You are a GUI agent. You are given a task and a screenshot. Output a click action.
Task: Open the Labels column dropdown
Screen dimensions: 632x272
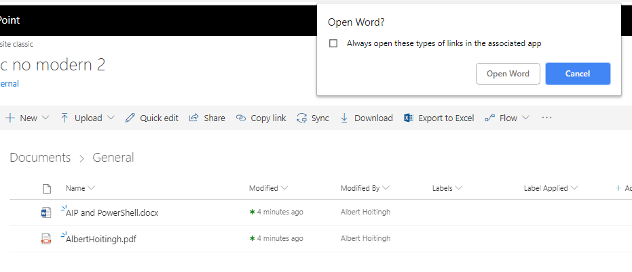pyautogui.click(x=459, y=188)
